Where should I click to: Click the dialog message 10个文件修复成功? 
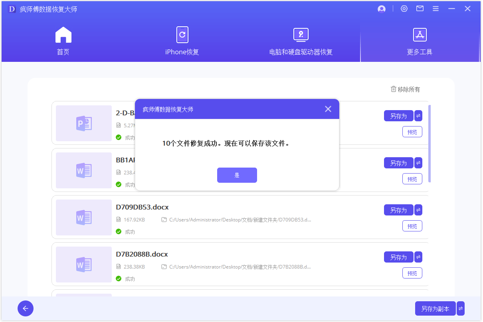click(x=226, y=143)
